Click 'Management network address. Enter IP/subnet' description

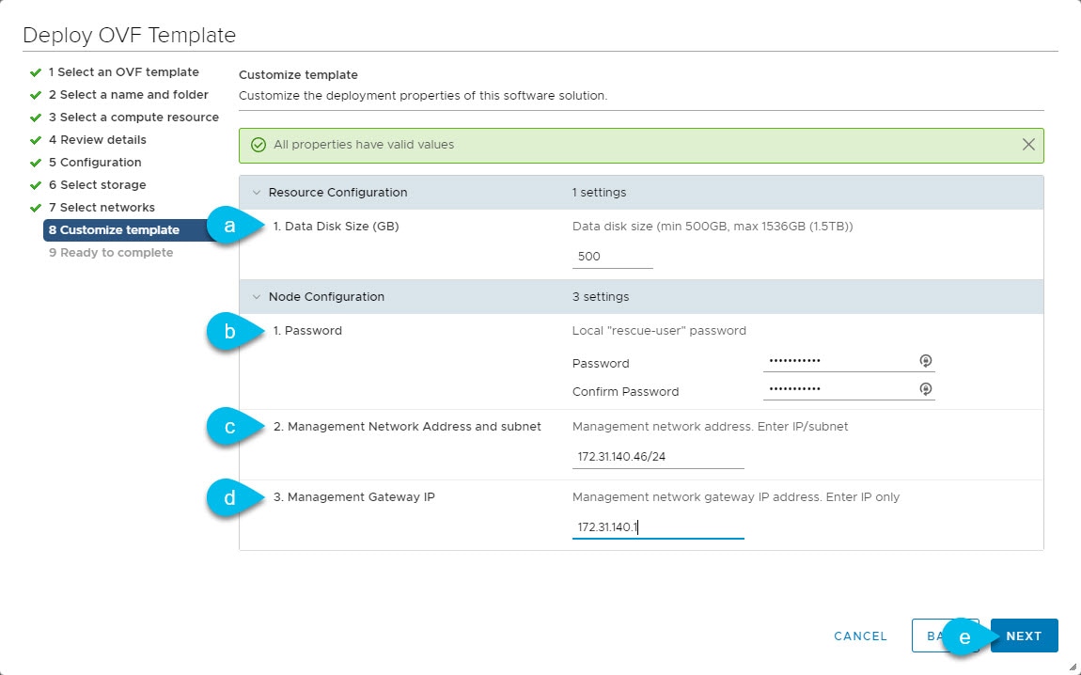710,427
